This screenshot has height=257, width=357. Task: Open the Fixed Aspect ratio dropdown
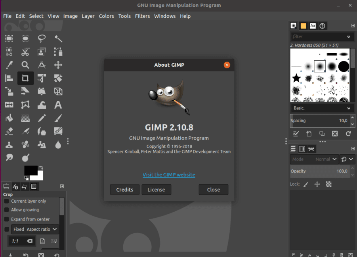[35, 229]
